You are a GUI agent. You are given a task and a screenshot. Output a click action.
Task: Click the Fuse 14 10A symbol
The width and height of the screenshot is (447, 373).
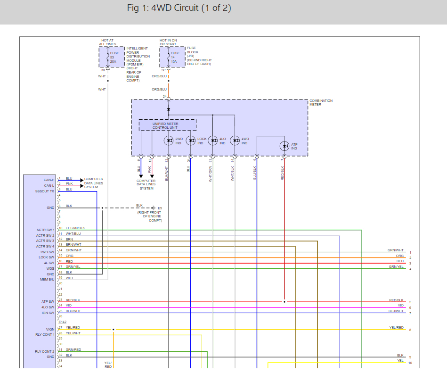coord(169,57)
